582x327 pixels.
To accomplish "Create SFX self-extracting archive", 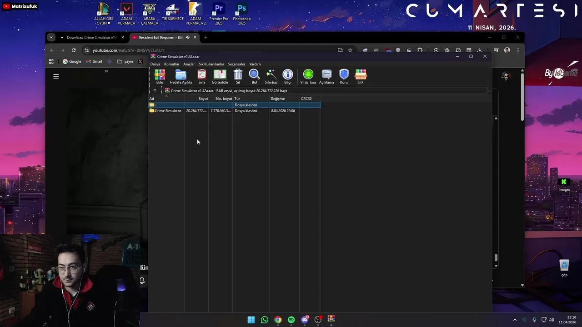I will click(x=361, y=76).
